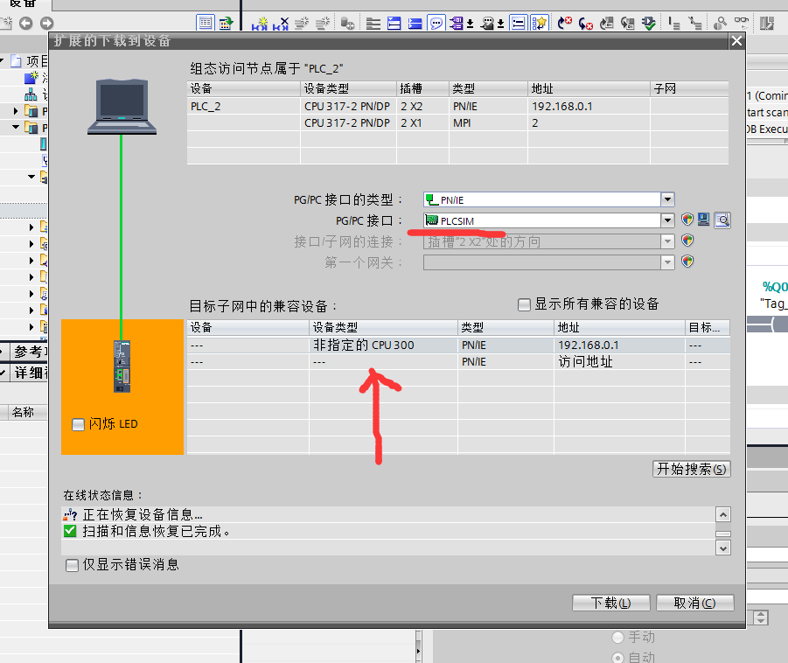The height and width of the screenshot is (663, 788).
Task: Click the 取消 button
Action: tap(695, 603)
